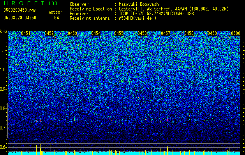
Task: Click the 0457 time marker
Action: coord(166,33)
